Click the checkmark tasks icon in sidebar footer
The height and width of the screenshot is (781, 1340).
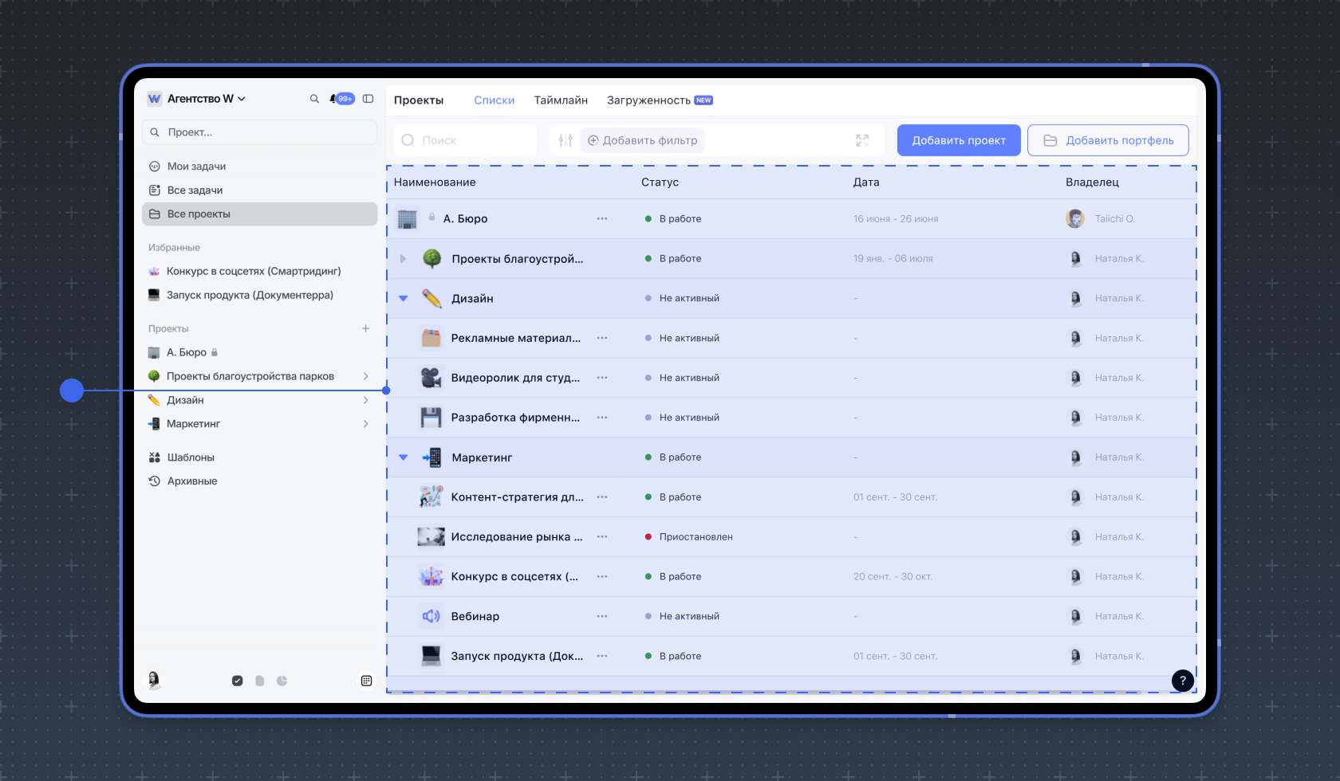click(x=237, y=681)
